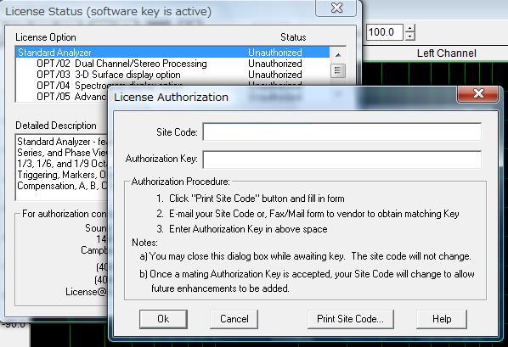This screenshot has height=347, width=508.
Task: Open Print Site Code form
Action: [x=351, y=319]
